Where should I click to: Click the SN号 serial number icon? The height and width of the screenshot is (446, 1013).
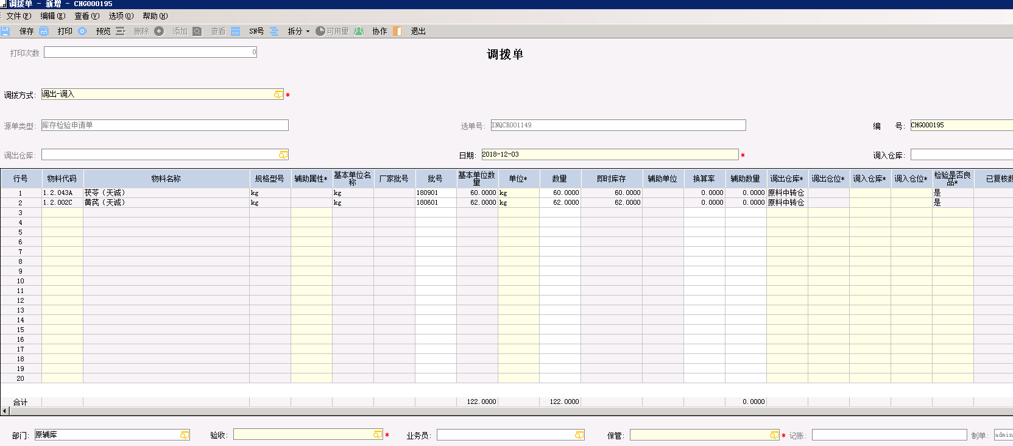pos(236,31)
